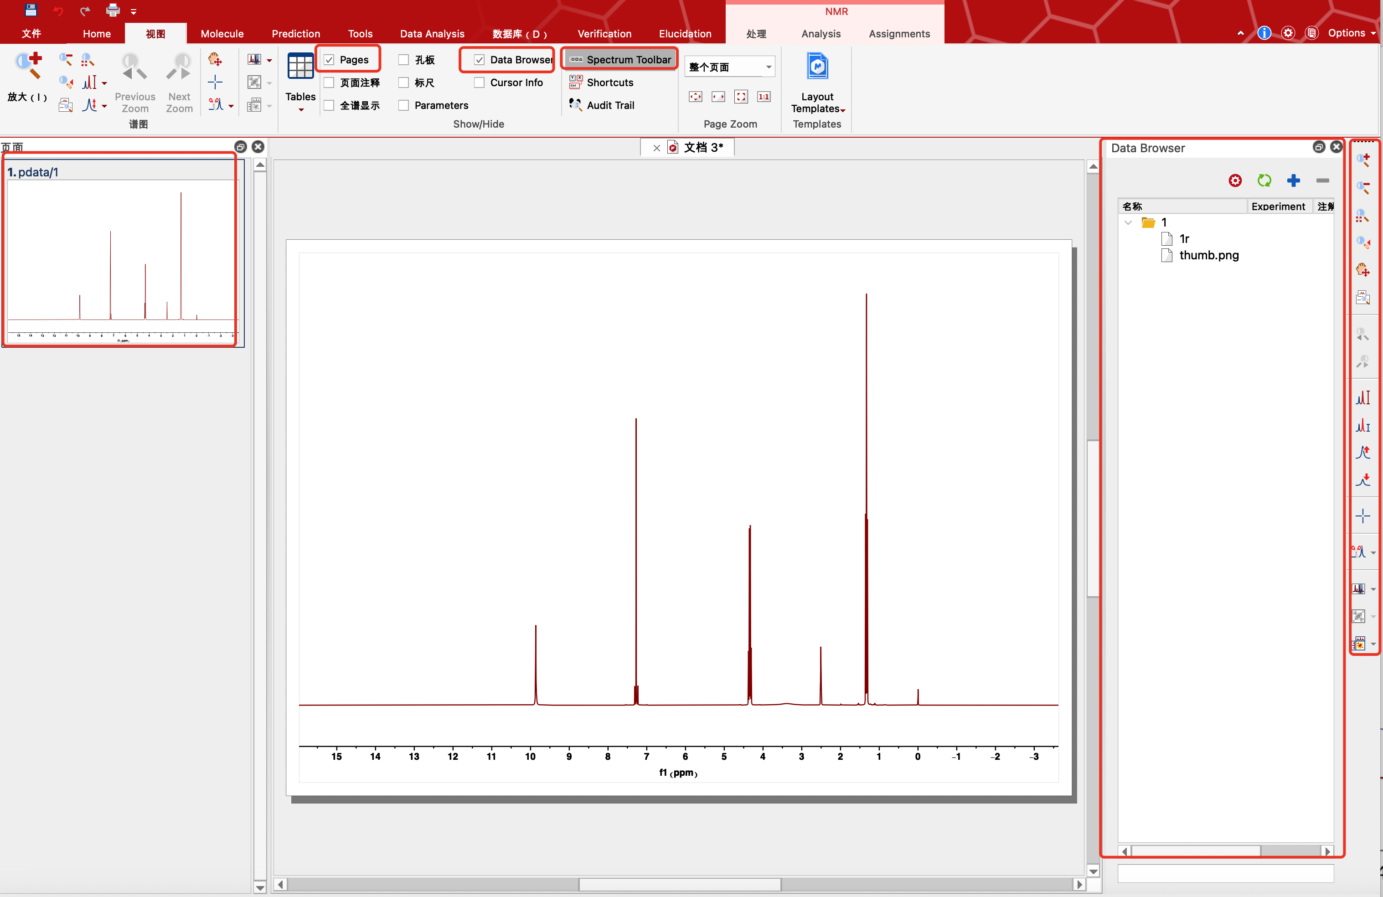Click Undo arrow in quick access bar
Viewport: 1383px width, 897px height.
[58, 11]
